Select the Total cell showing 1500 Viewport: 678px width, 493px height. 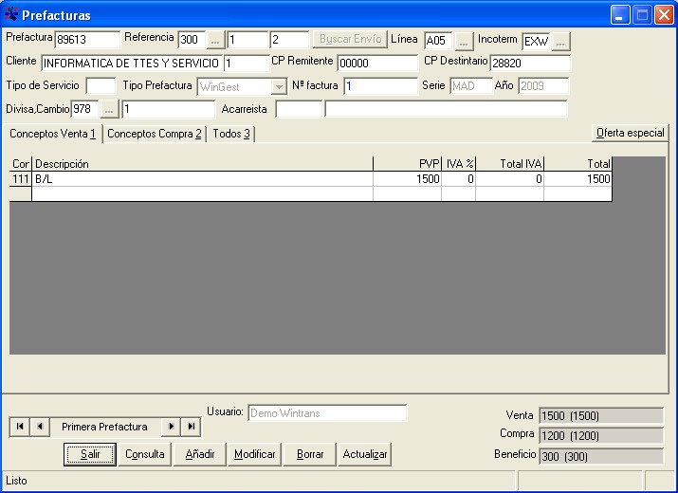577,179
